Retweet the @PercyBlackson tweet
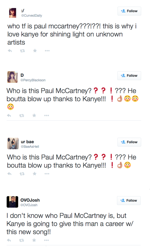 click(x=22, y=116)
